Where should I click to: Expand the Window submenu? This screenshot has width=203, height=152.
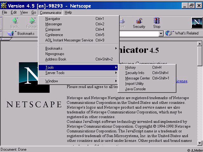[78, 81]
